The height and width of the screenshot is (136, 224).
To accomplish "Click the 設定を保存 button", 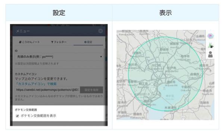I will tap(91, 90).
